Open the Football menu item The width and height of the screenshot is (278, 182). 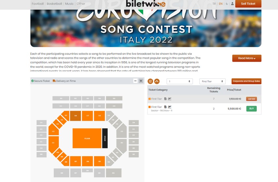38,4
